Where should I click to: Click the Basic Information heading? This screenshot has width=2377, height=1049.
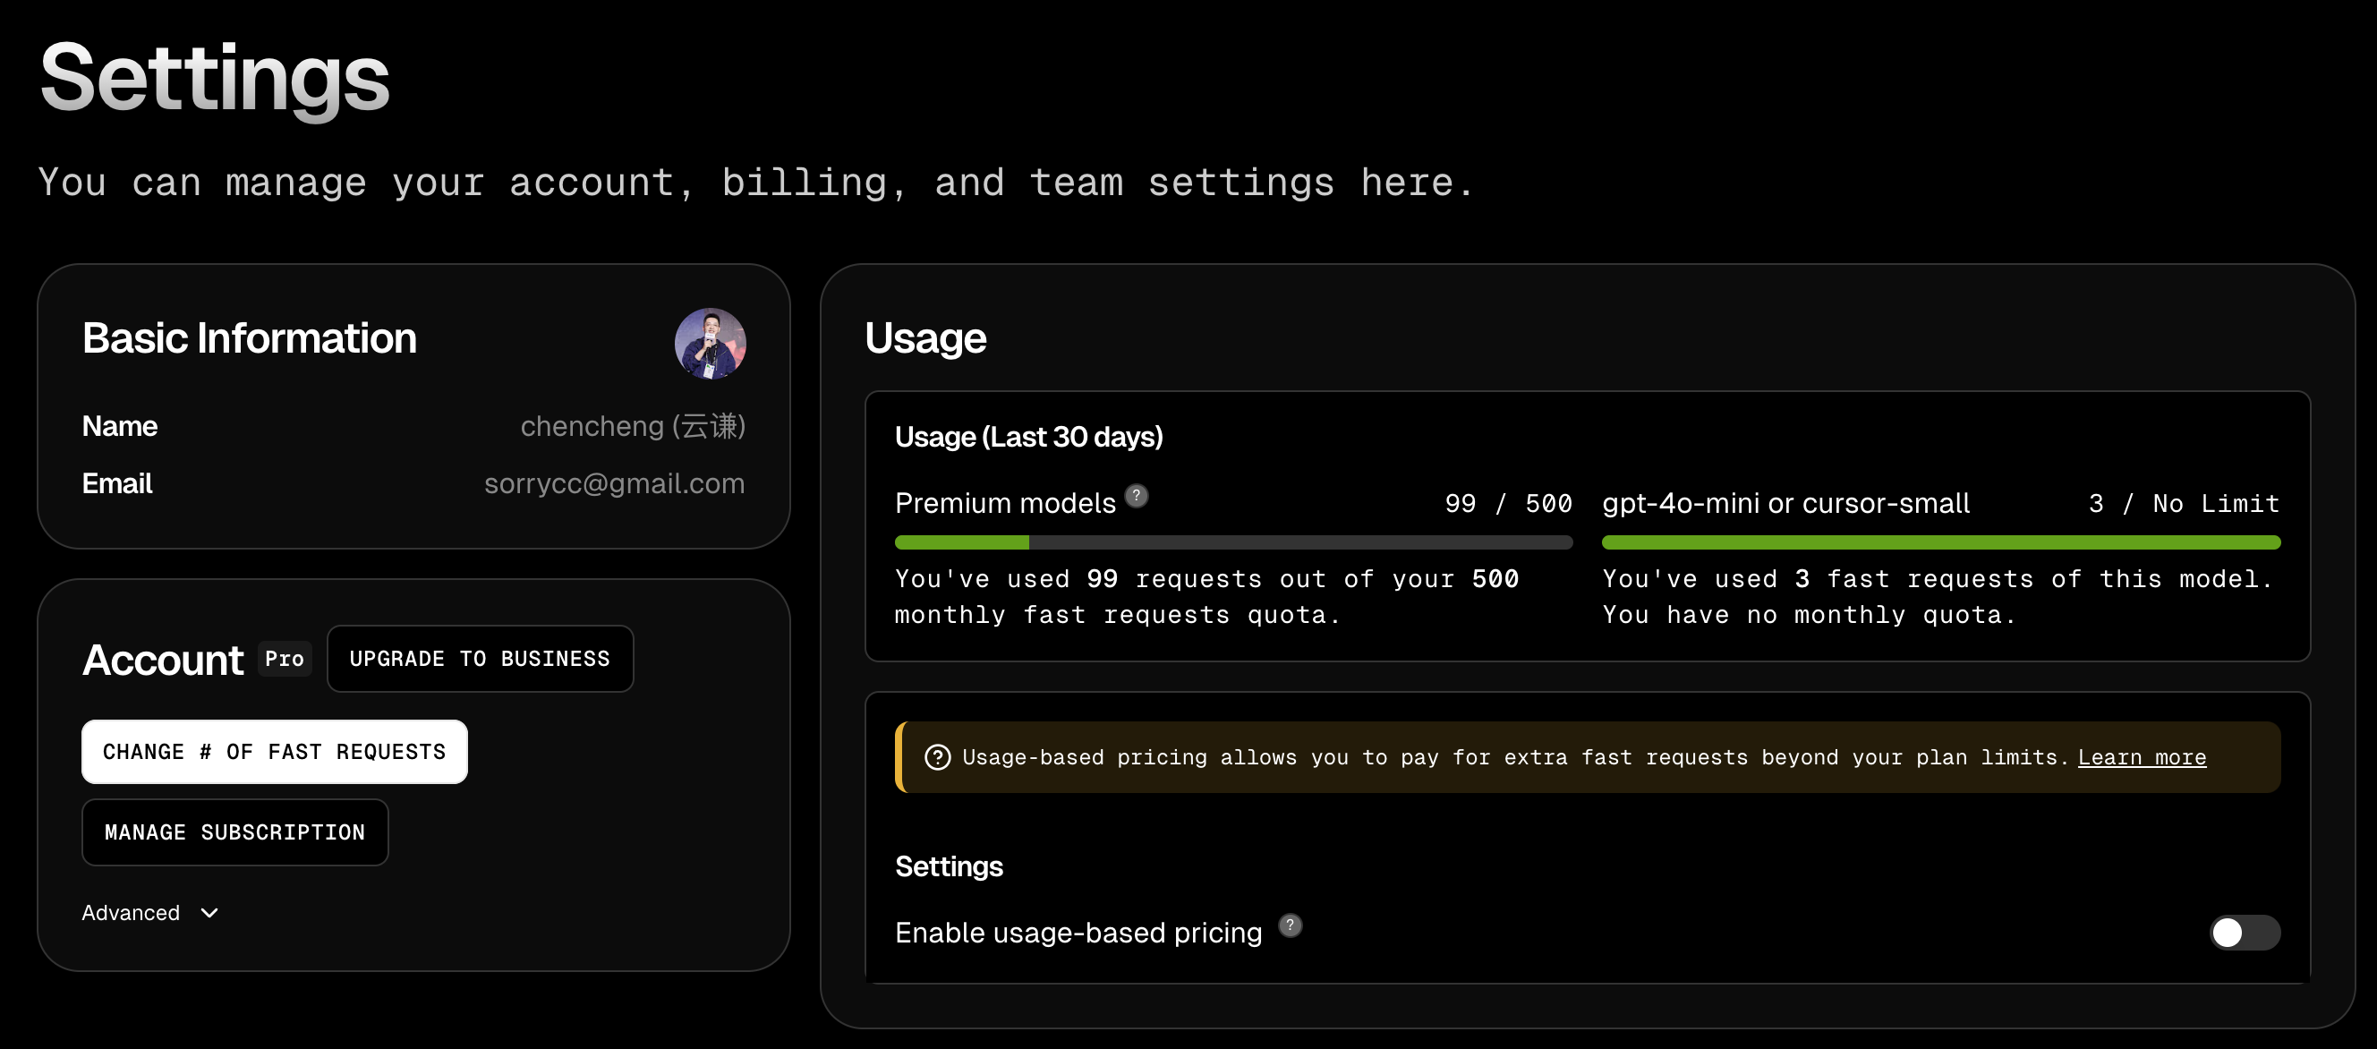click(x=249, y=337)
